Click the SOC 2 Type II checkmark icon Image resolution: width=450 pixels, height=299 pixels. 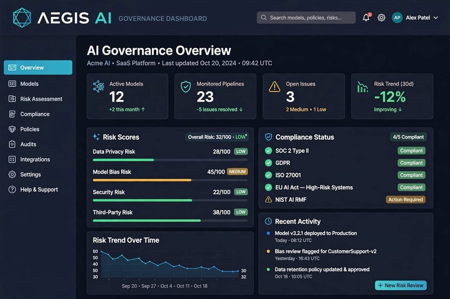pyautogui.click(x=269, y=151)
